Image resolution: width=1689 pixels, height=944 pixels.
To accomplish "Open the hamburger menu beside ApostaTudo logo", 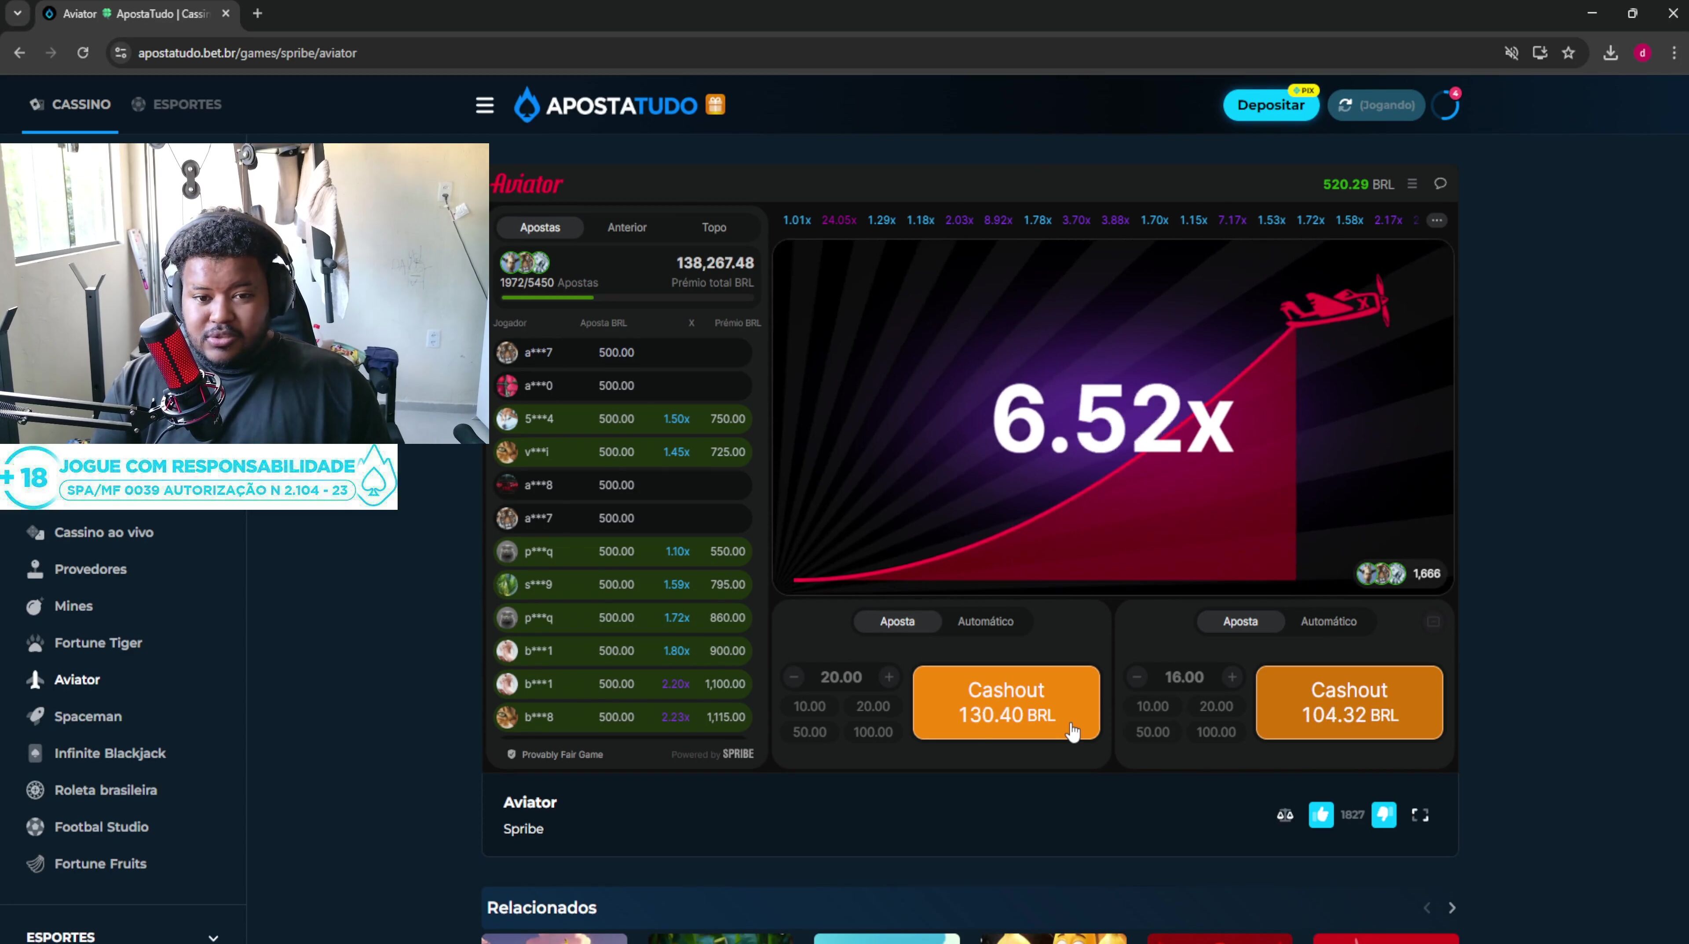I will click(485, 105).
